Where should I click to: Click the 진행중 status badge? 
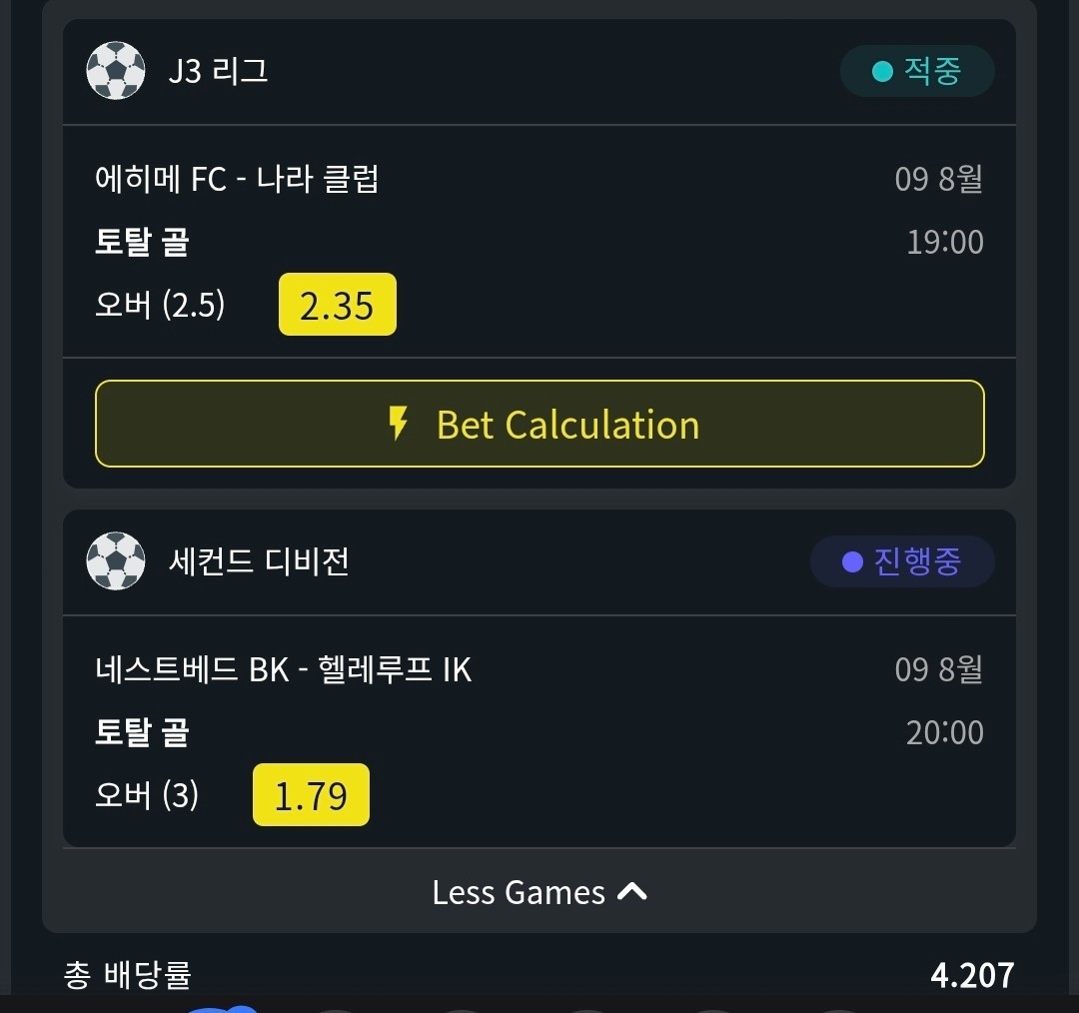902,561
